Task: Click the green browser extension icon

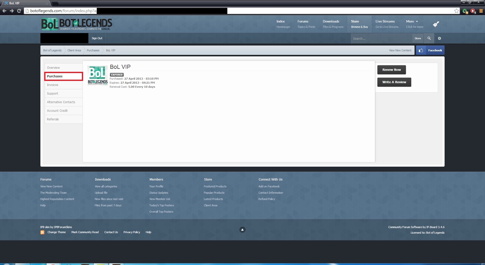Action: tap(465, 11)
